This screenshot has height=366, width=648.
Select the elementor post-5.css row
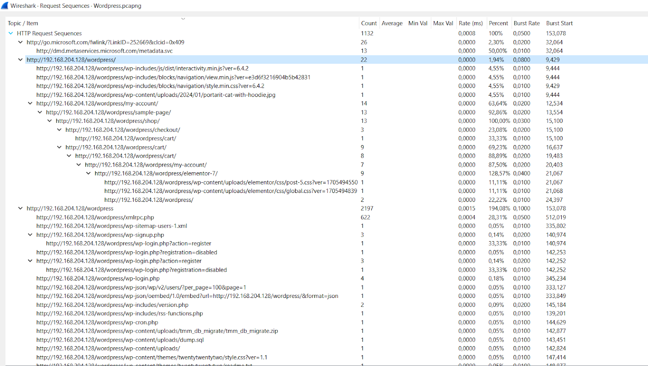click(x=326, y=182)
